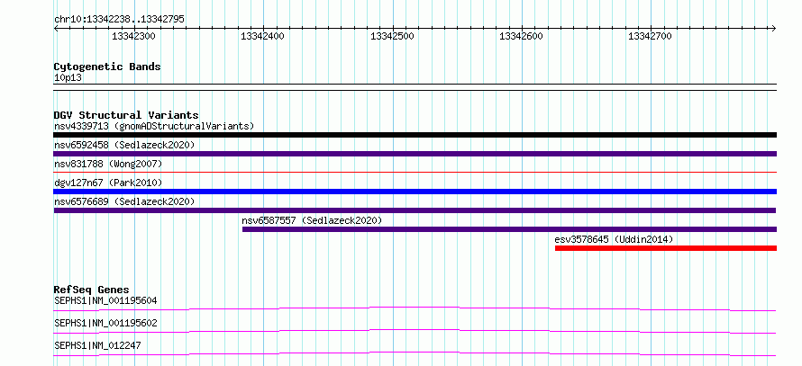The width and height of the screenshot is (802, 366).
Task: Click ruler position 13342600
Action: (x=521, y=36)
